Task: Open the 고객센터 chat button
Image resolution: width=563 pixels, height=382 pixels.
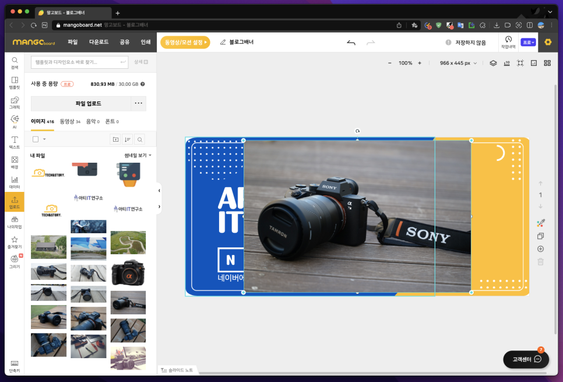Action: [x=526, y=359]
